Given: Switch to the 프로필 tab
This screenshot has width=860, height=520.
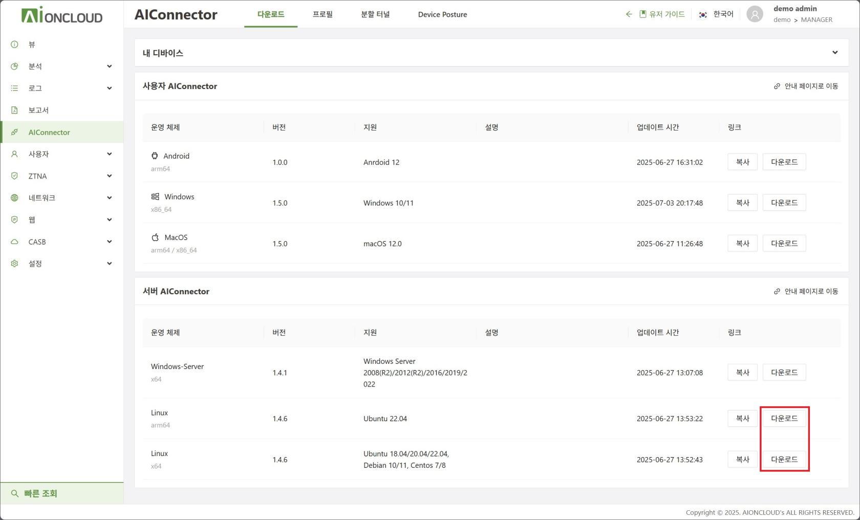Looking at the screenshot, I should [322, 14].
